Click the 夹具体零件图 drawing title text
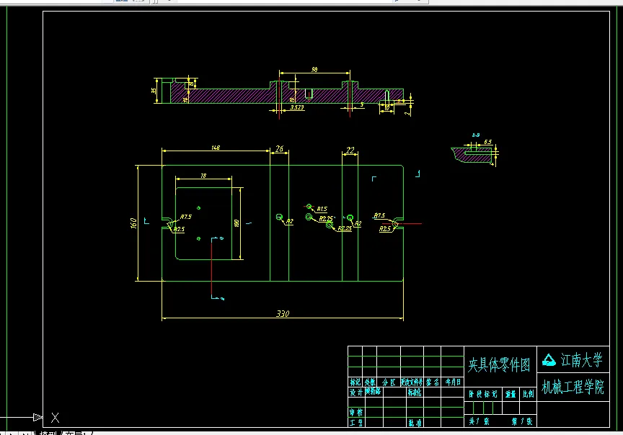The height and width of the screenshot is (435, 623). click(x=499, y=364)
